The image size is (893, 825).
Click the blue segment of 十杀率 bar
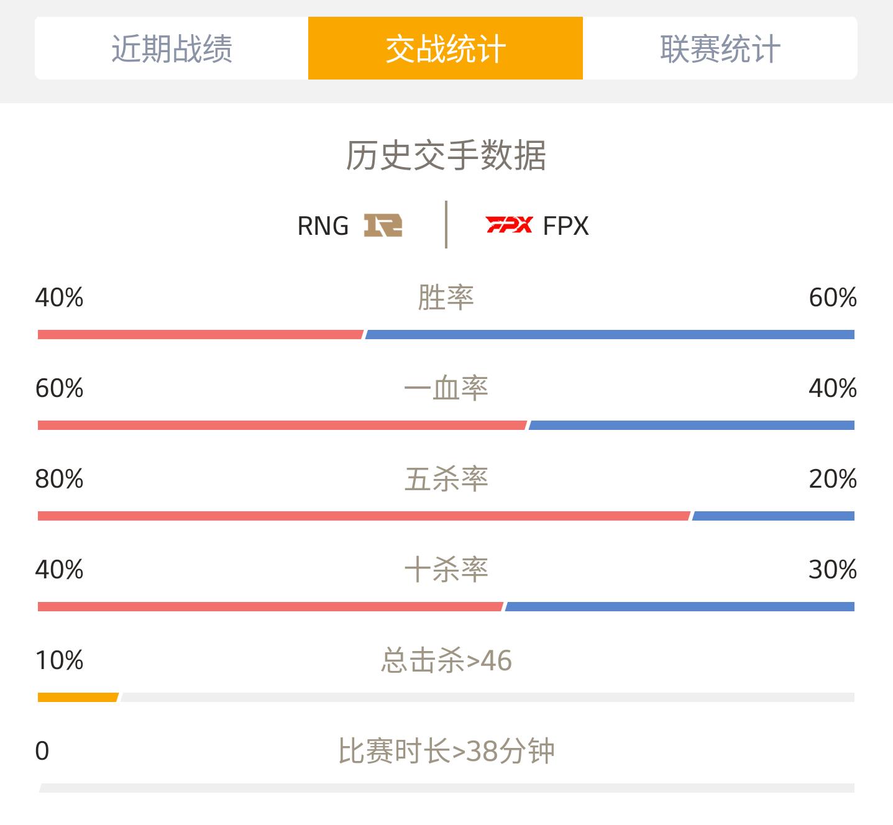pyautogui.click(x=680, y=607)
